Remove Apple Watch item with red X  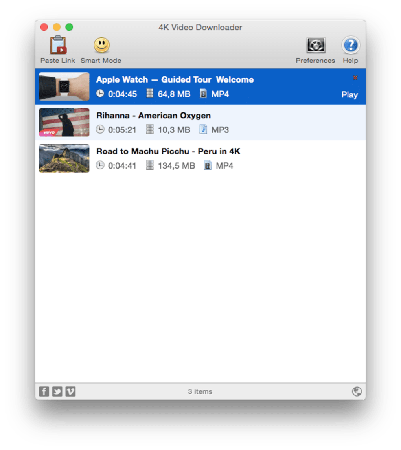click(355, 78)
